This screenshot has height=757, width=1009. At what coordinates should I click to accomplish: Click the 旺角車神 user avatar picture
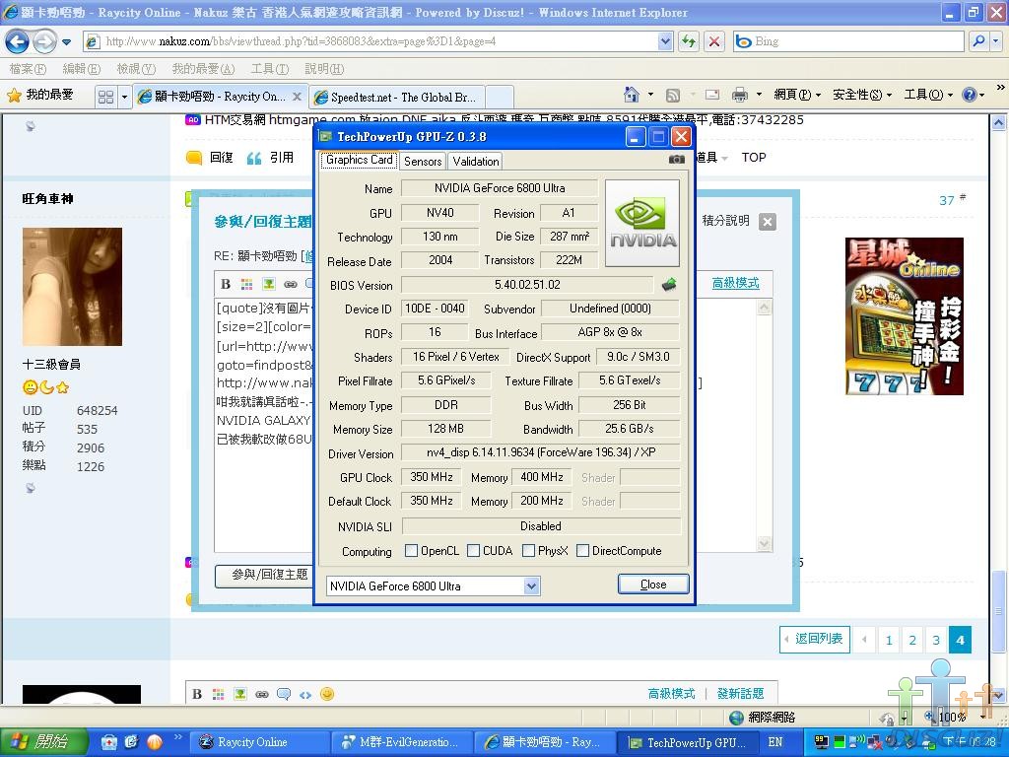(x=72, y=287)
